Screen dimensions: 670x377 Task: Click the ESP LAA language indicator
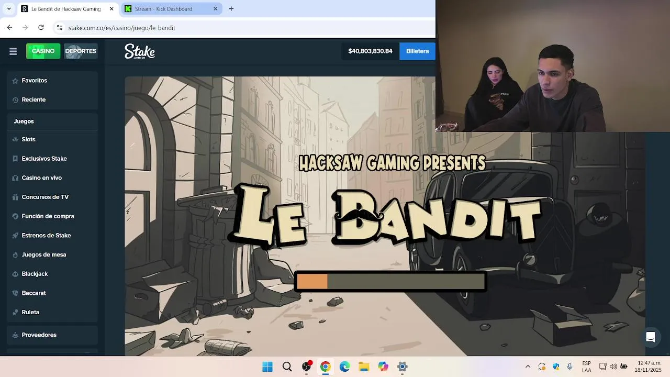(586, 367)
